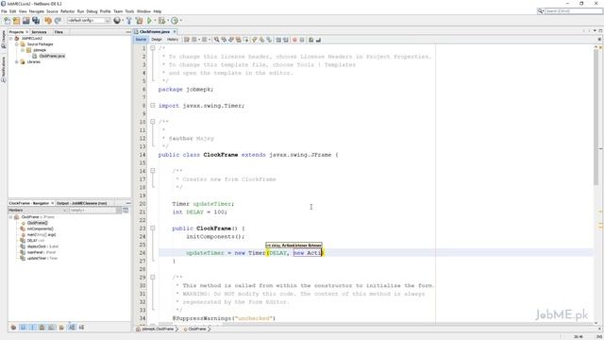The image size is (604, 340).
Task: Switch to the Services tab
Action: click(39, 32)
